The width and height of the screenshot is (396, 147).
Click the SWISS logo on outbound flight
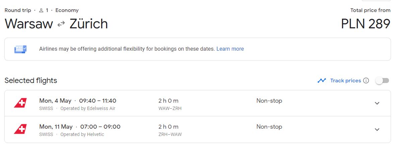point(20,103)
